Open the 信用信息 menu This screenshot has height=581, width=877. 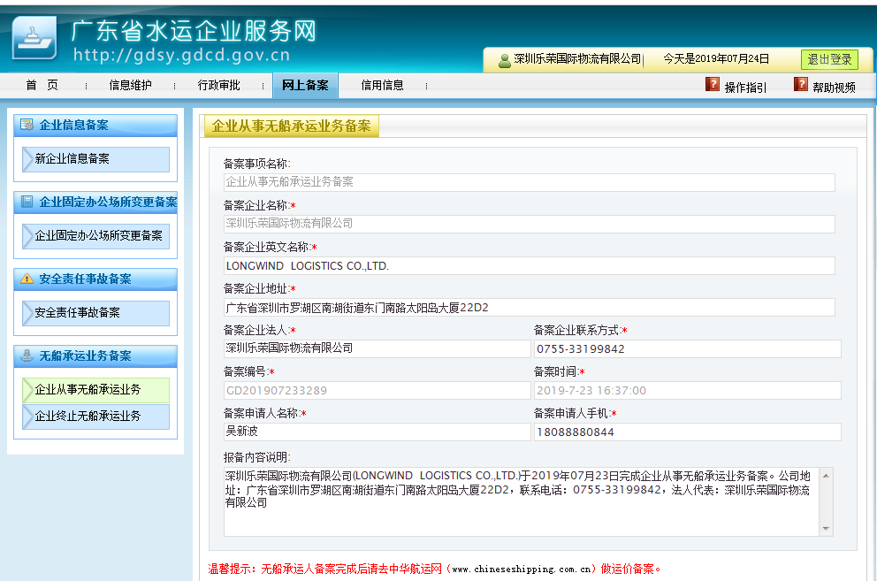click(x=382, y=85)
